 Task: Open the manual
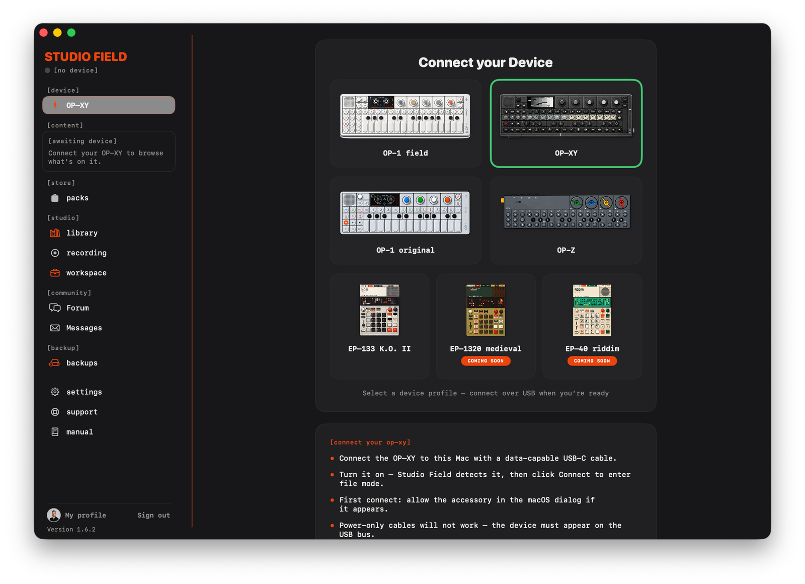[x=109, y=432]
